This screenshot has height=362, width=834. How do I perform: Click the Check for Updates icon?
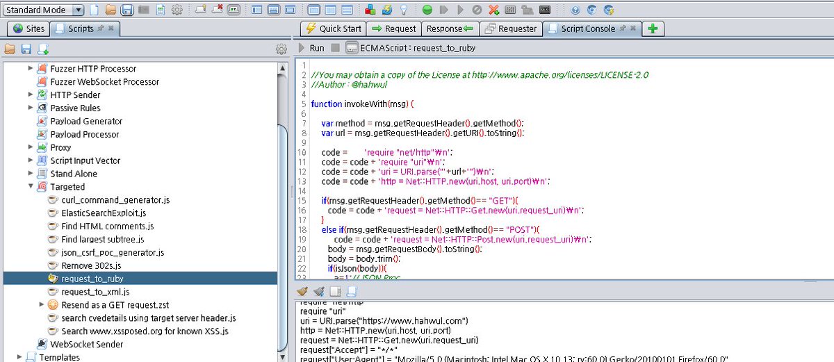tap(388, 10)
